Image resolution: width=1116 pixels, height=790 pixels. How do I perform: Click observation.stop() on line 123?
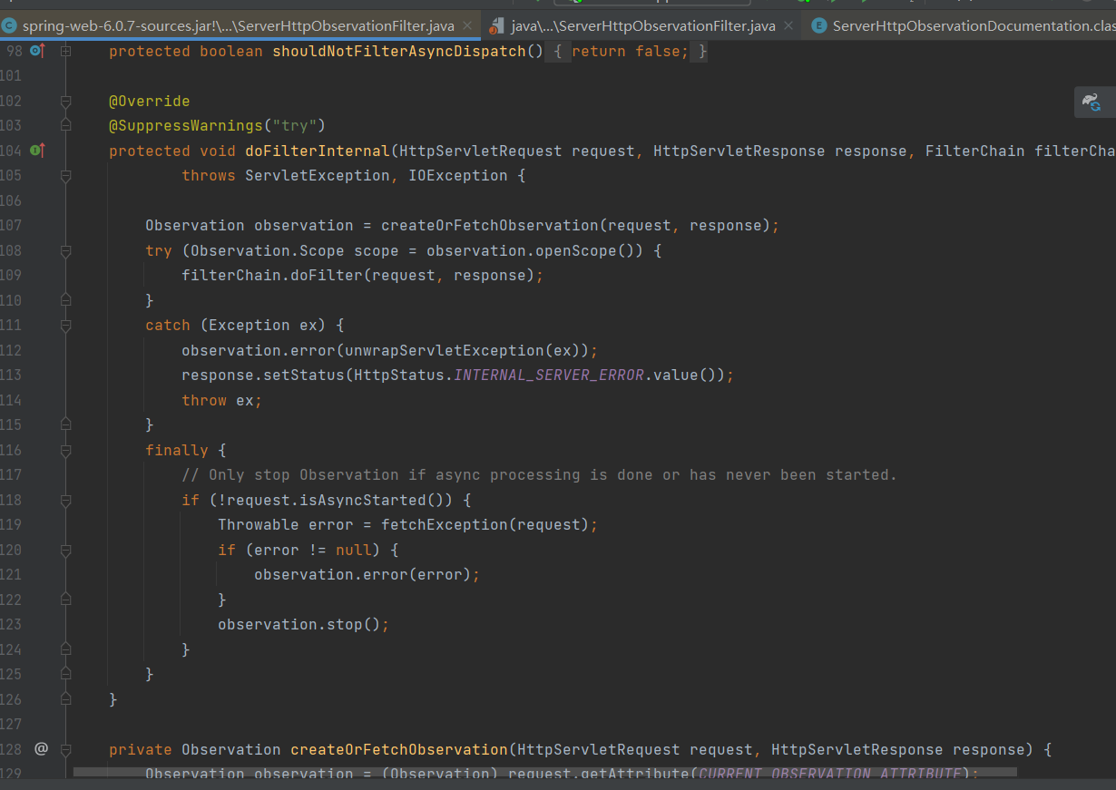pos(303,624)
